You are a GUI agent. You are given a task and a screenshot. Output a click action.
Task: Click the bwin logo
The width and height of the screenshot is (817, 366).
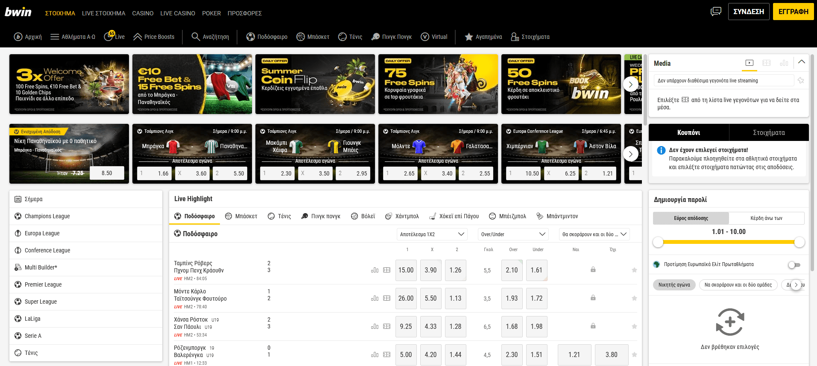tap(18, 12)
